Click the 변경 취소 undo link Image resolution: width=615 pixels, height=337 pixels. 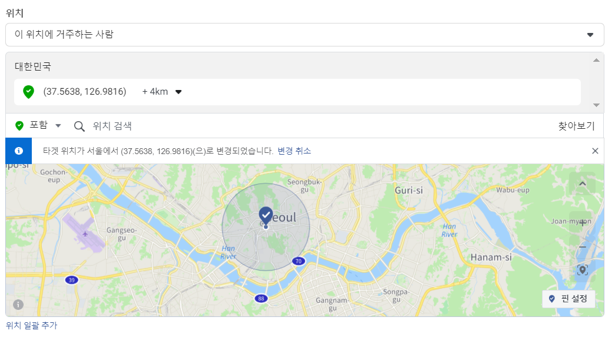pyautogui.click(x=294, y=151)
